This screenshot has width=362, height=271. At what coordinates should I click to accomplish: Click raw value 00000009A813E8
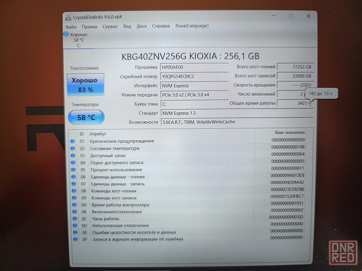pos(287,175)
